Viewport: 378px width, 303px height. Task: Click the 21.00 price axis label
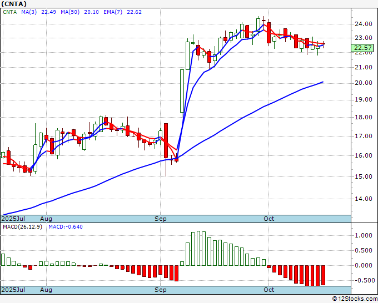(x=364, y=67)
